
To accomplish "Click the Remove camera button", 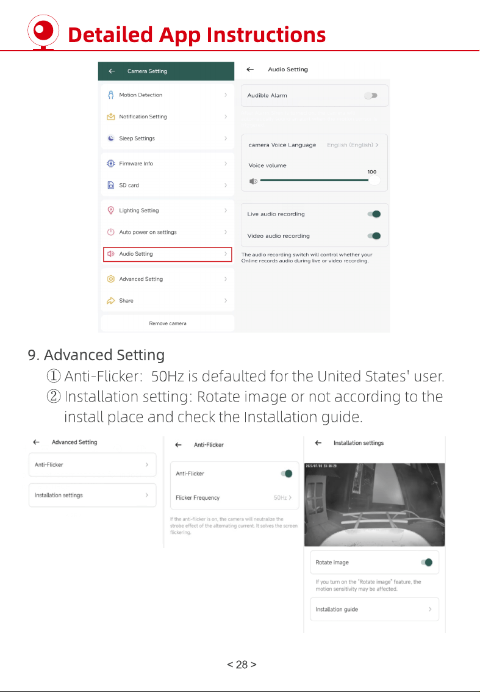I will [168, 323].
